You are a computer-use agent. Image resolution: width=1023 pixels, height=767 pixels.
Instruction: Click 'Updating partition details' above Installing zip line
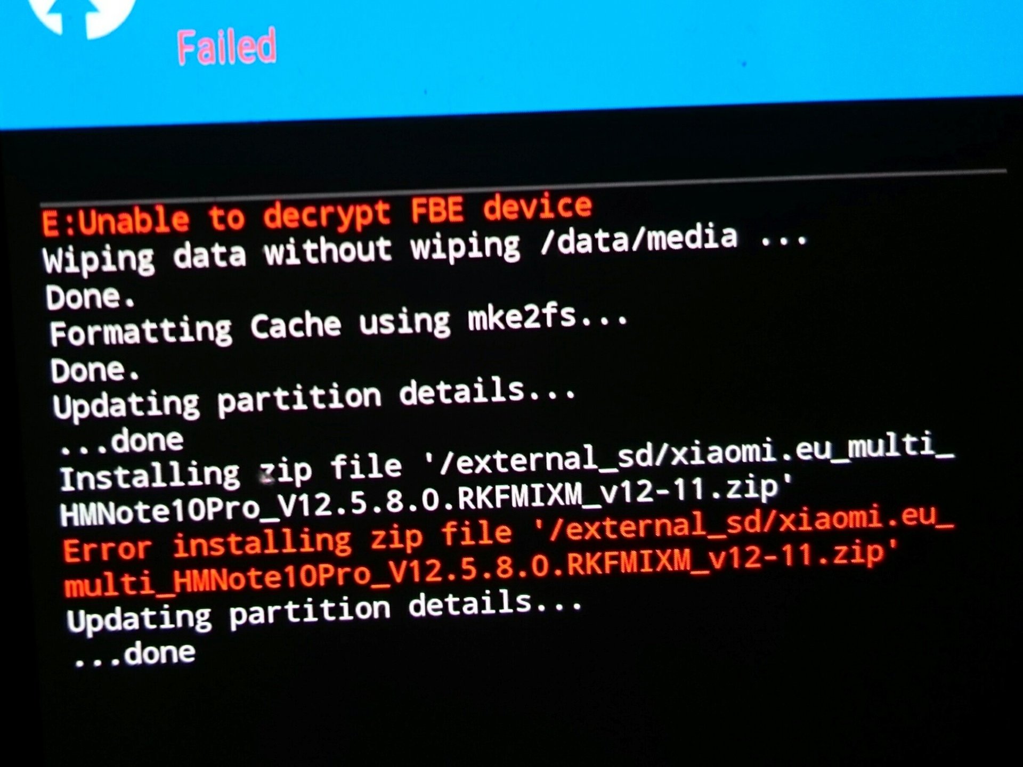point(314,398)
